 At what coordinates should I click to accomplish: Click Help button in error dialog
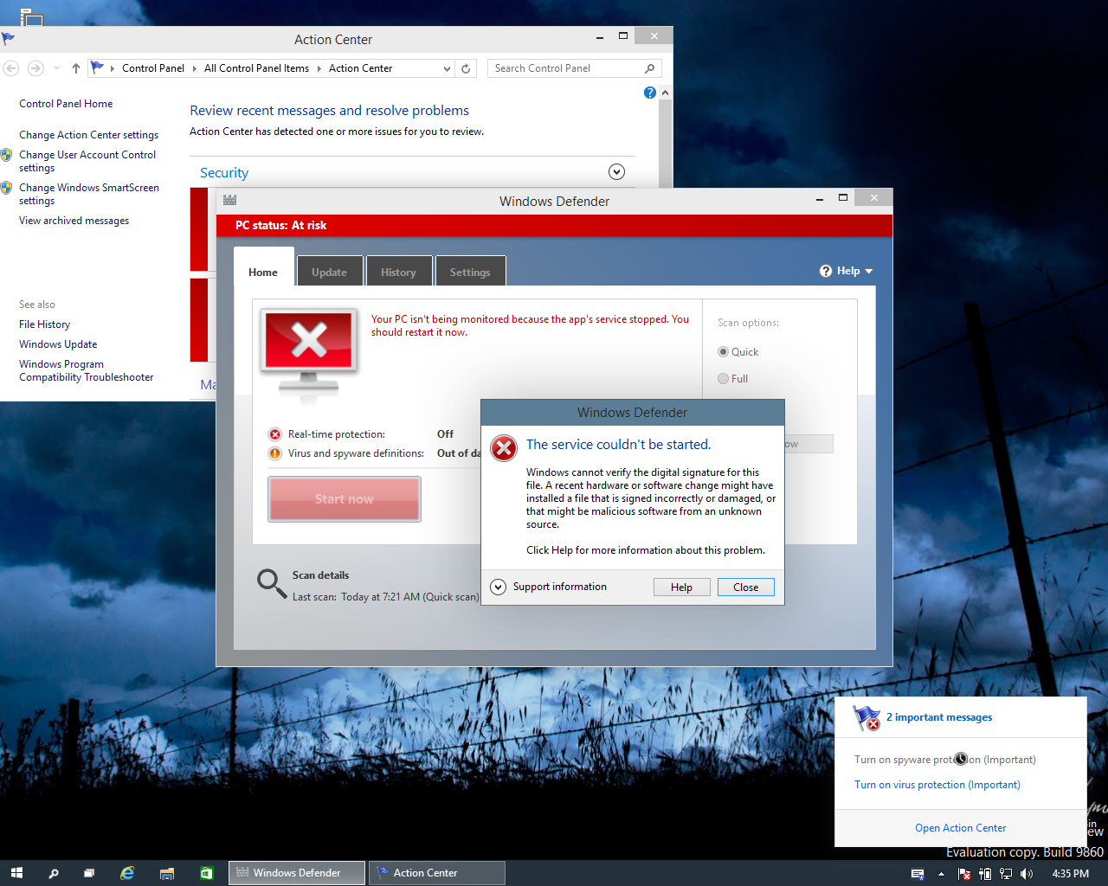coord(682,587)
